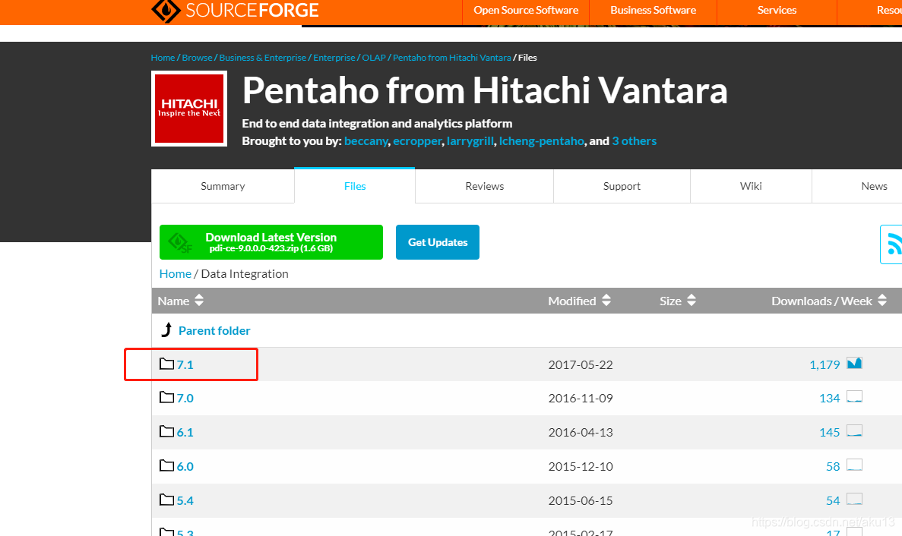The width and height of the screenshot is (902, 536).
Task: Open the 6.1 folder icon
Action: pos(167,431)
